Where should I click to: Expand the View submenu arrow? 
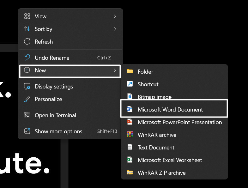click(x=115, y=16)
